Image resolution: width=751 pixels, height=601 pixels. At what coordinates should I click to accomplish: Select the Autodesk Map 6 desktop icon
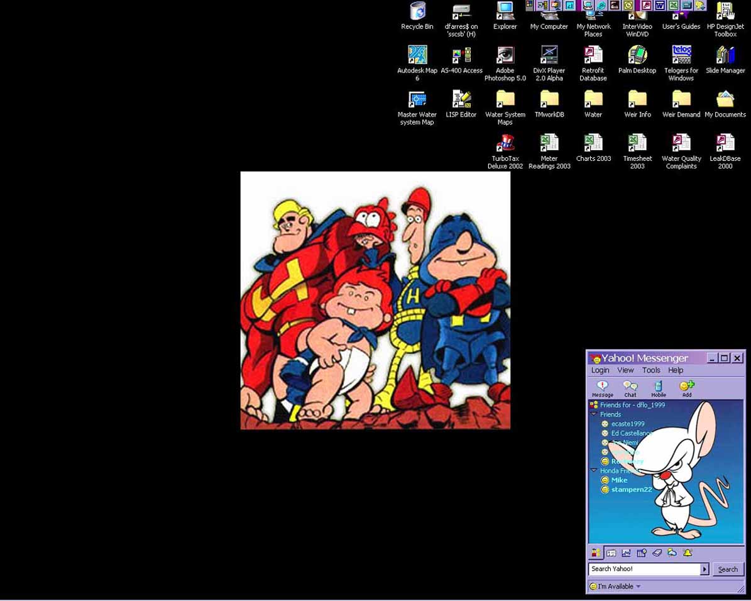[417, 56]
